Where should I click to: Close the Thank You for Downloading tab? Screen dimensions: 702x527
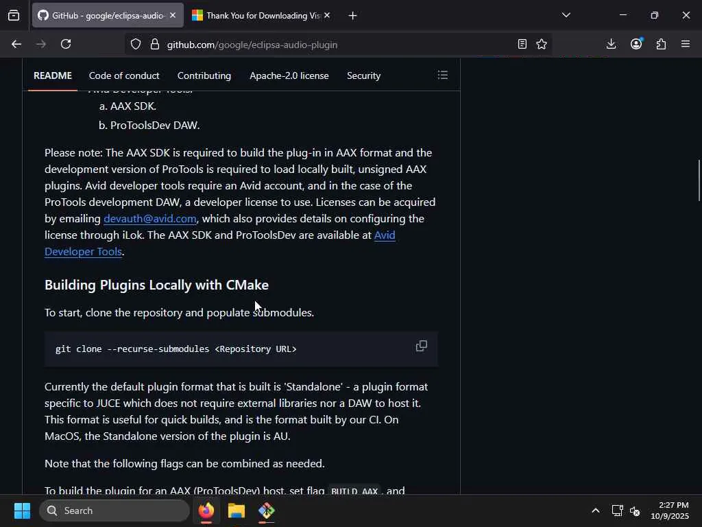click(x=327, y=16)
